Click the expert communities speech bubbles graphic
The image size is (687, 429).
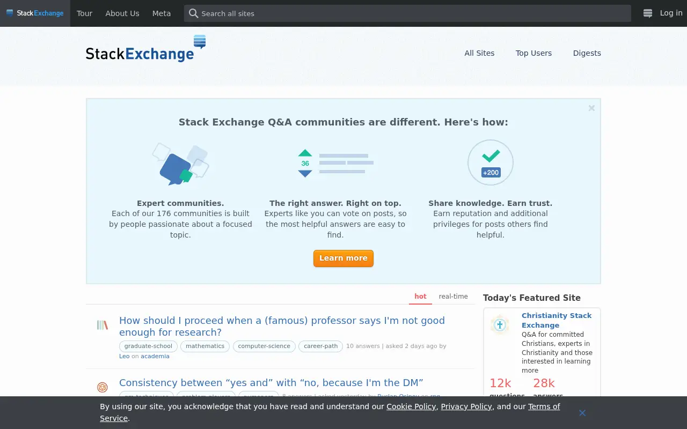click(x=180, y=164)
